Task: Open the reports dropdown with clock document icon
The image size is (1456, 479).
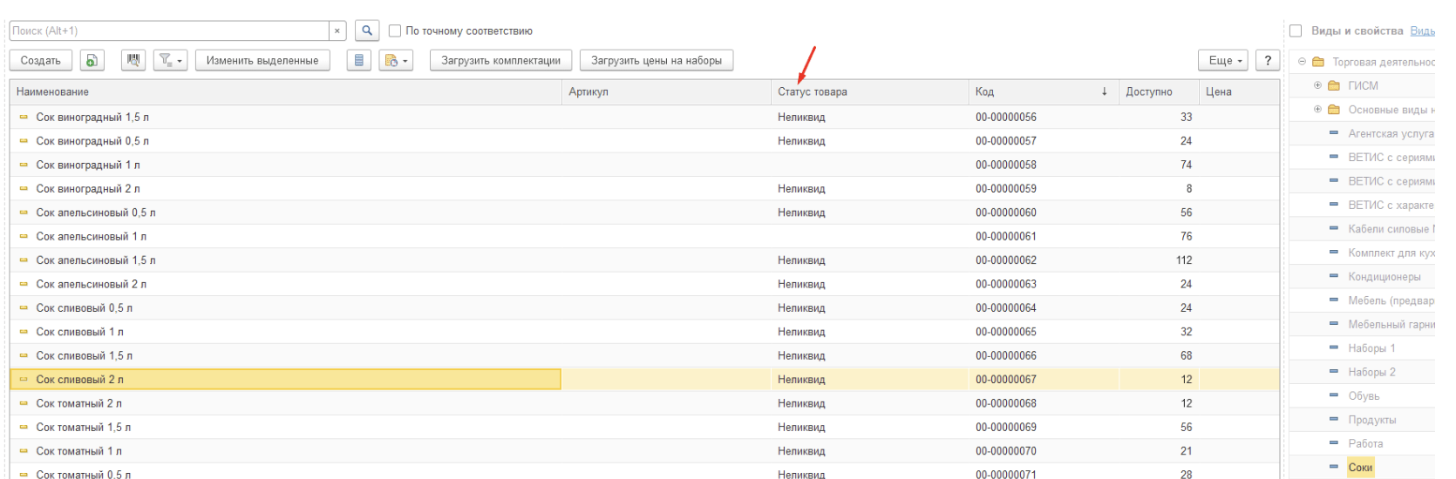Action: pos(396,60)
